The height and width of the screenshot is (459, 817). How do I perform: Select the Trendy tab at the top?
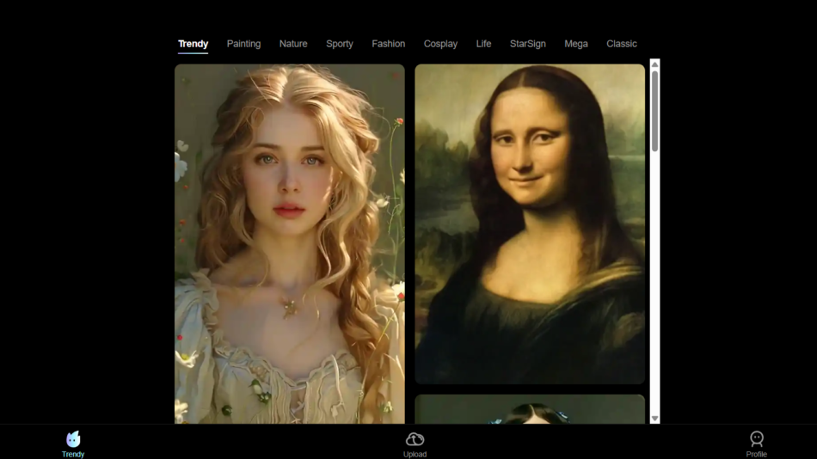tap(193, 44)
